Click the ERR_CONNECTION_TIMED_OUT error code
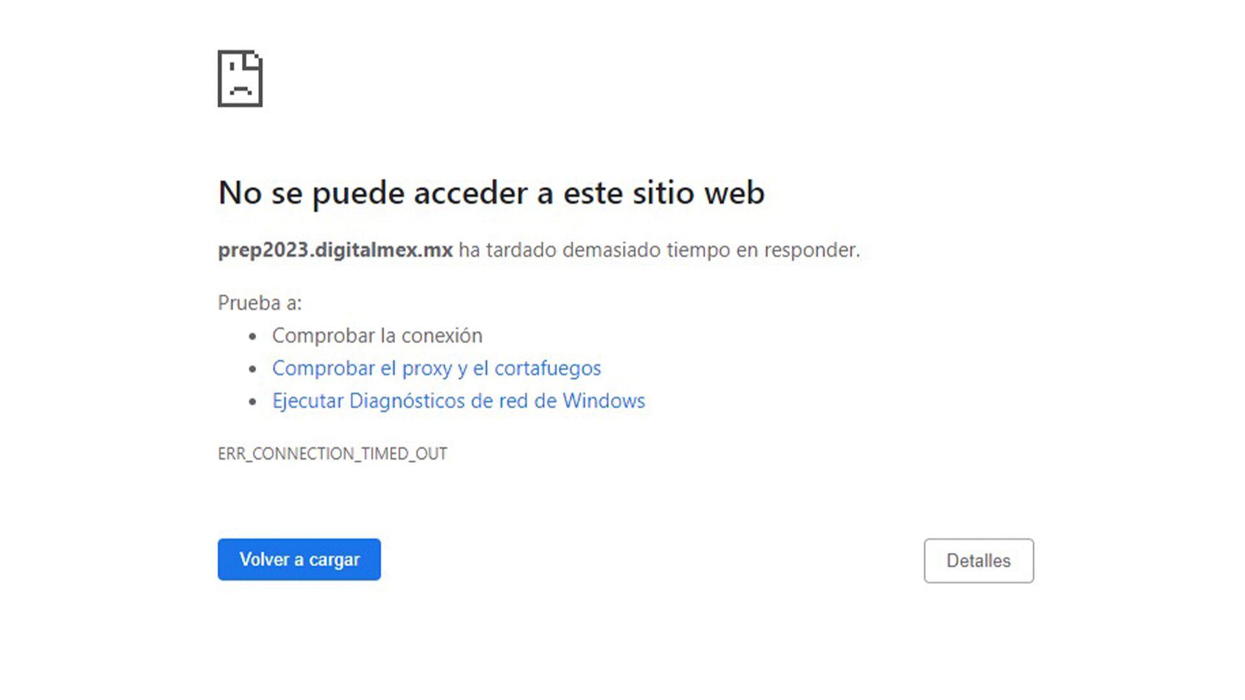The width and height of the screenshot is (1245, 700). [333, 454]
